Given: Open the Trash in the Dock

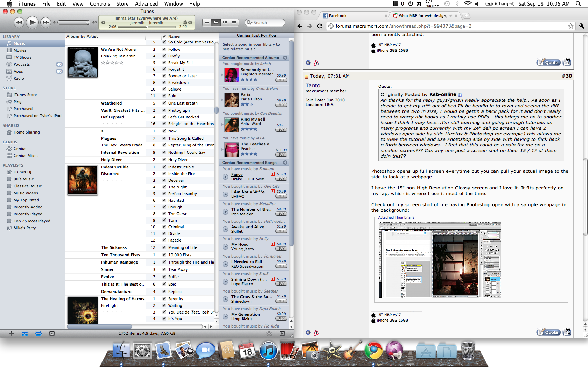Looking at the screenshot, I should (468, 351).
